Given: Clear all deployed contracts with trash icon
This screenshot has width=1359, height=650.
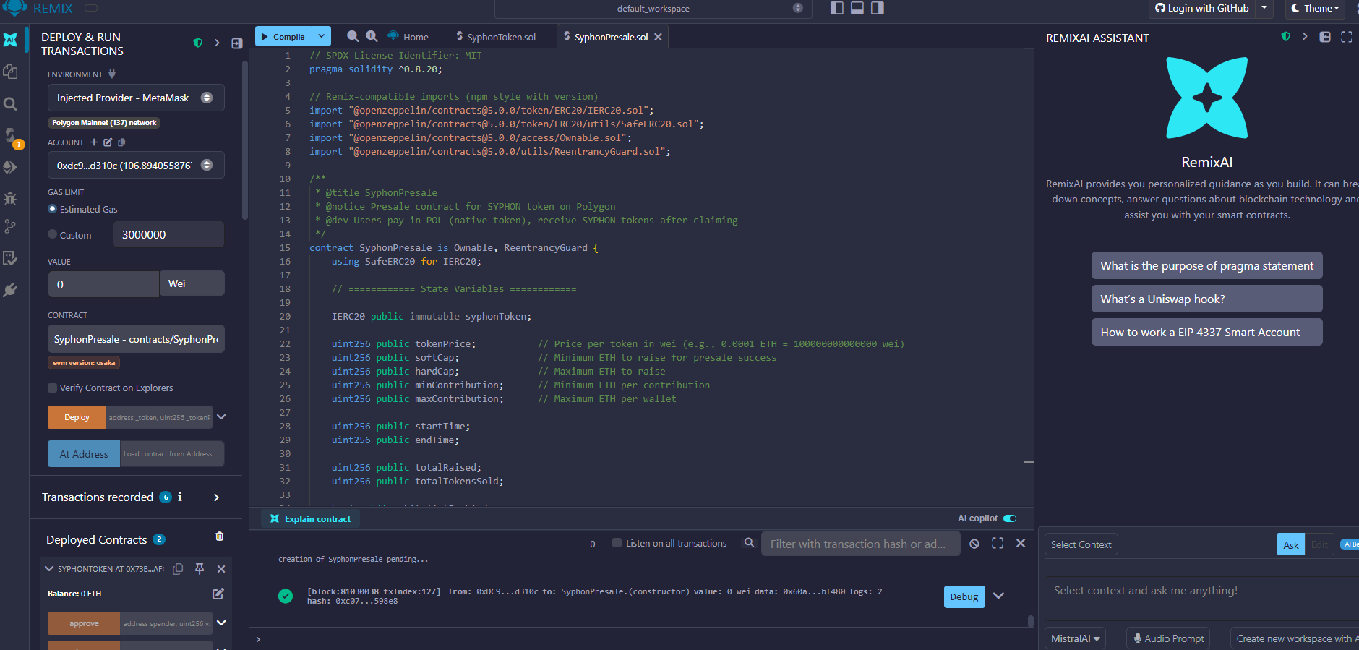Looking at the screenshot, I should [x=220, y=536].
